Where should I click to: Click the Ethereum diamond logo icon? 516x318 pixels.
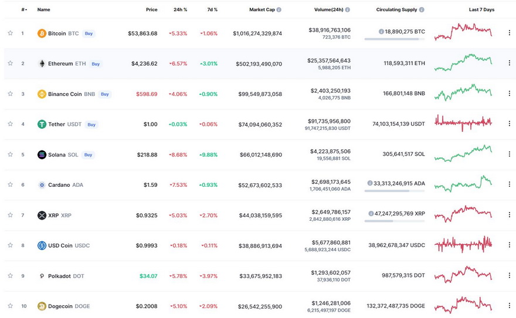42,63
